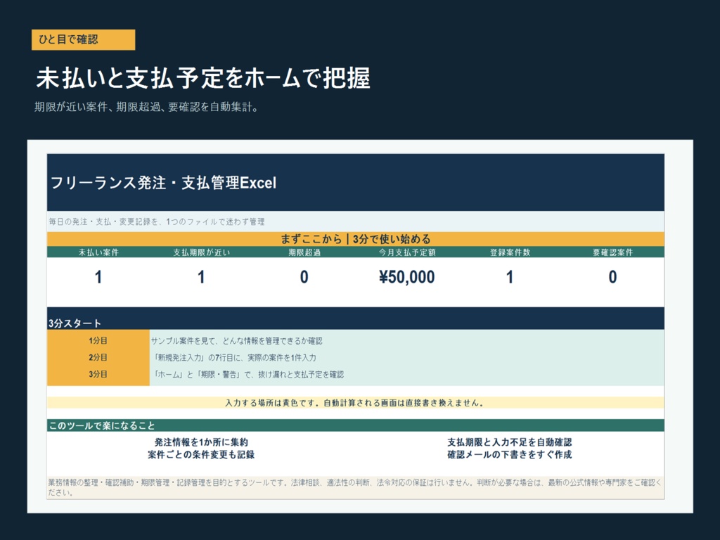Viewport: 720px width, 540px height.
Task: Select the value 0 under 要確認案件
Action: click(612, 277)
